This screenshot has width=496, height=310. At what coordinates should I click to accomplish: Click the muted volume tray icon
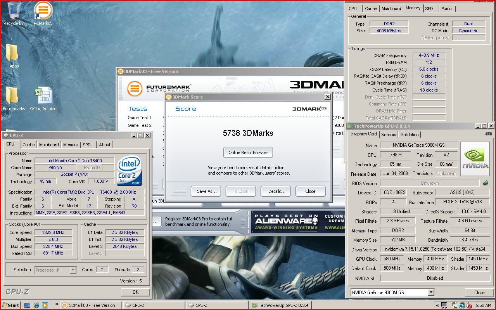pyautogui.click(x=468, y=305)
